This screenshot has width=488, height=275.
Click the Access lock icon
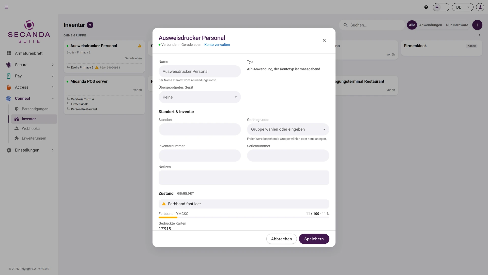[x=9, y=87]
